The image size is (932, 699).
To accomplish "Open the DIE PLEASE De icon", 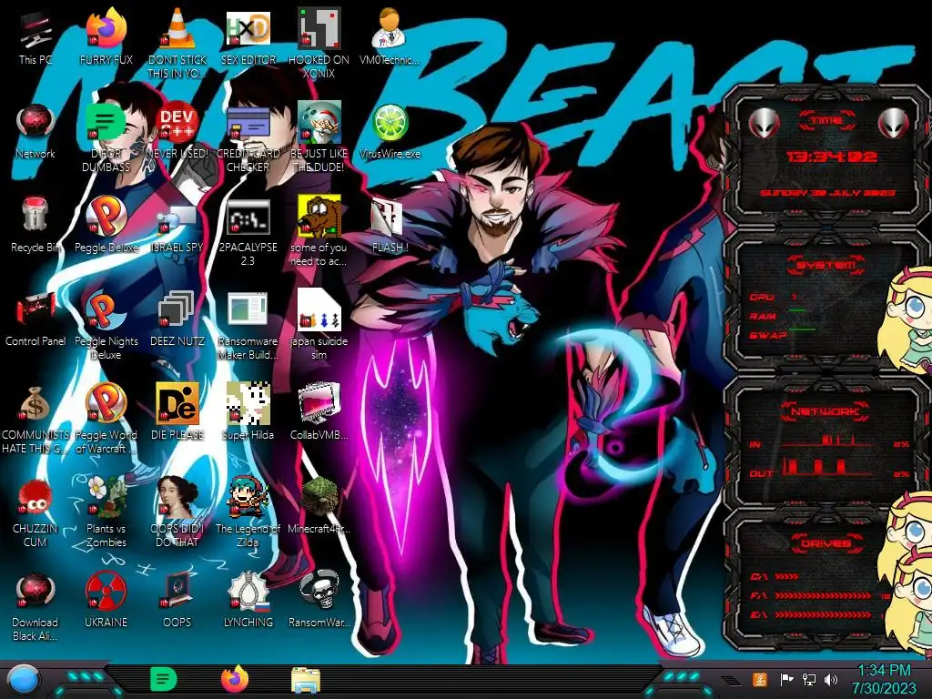I will 177,404.
